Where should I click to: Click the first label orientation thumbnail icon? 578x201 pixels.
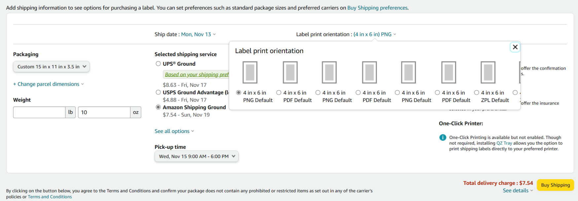[250, 72]
